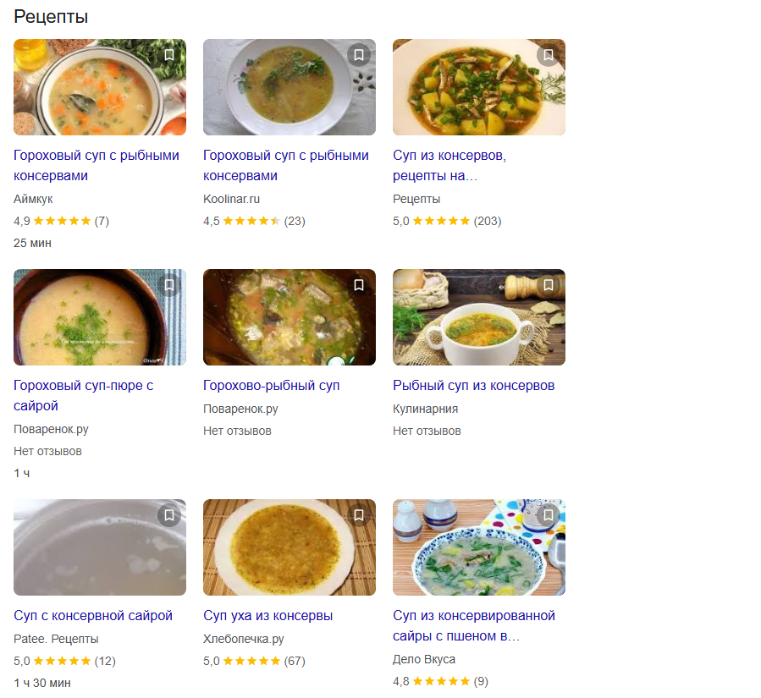Save the Суп из консервов recipe bookmark
The width and height of the screenshot is (761, 698).
tap(549, 55)
